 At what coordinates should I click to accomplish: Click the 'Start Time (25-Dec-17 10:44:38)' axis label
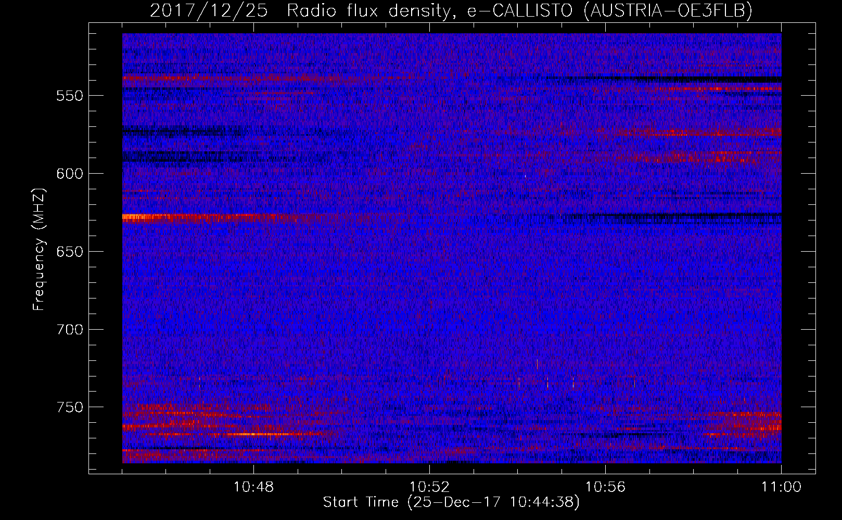[451, 502]
